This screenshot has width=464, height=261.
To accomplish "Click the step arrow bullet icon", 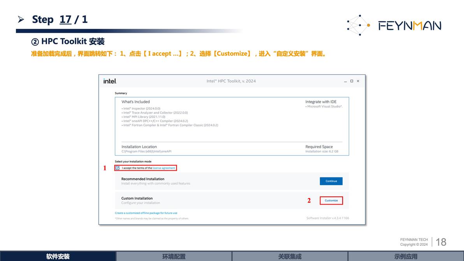I will coord(21,19).
